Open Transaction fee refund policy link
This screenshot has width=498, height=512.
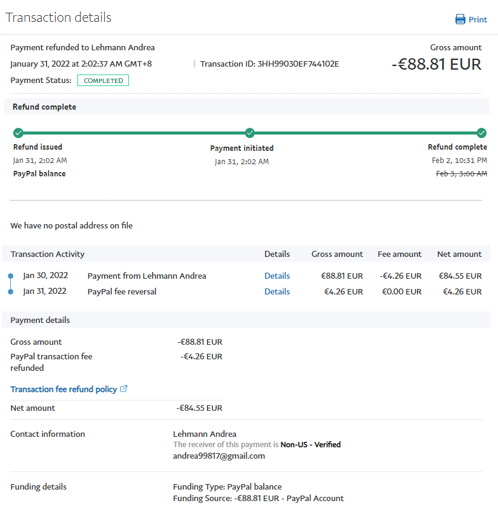[64, 389]
